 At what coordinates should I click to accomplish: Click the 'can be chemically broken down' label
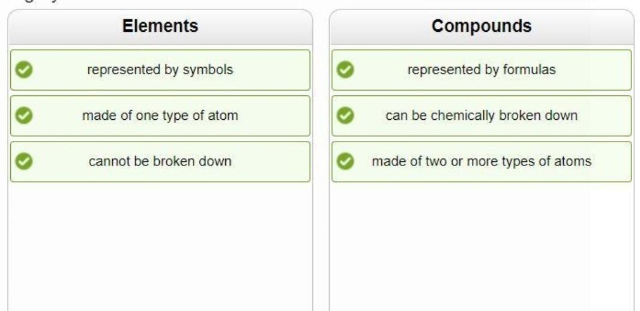[482, 116]
